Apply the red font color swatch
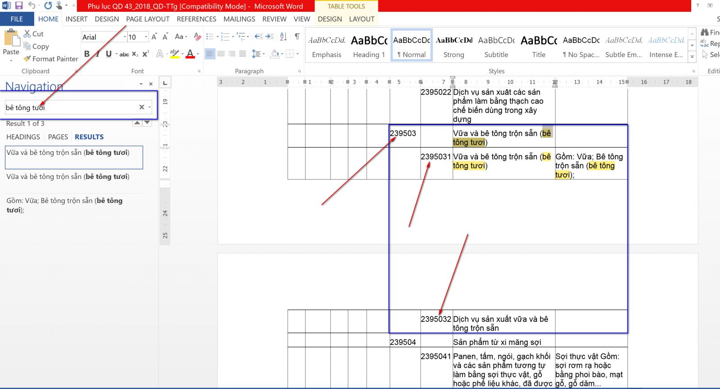Viewport: 720px width, 389px height. [190, 54]
